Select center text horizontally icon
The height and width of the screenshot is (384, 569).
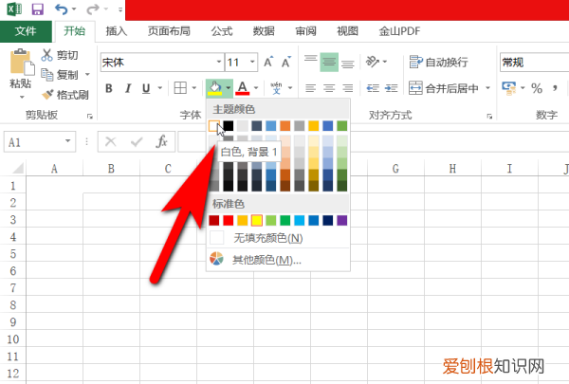click(329, 88)
